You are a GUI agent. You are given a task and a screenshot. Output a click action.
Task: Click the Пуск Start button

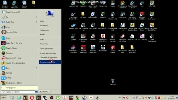tap(4, 97)
